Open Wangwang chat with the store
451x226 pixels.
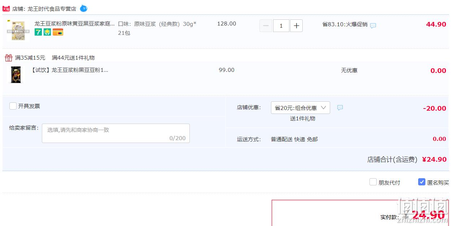coord(83,8)
